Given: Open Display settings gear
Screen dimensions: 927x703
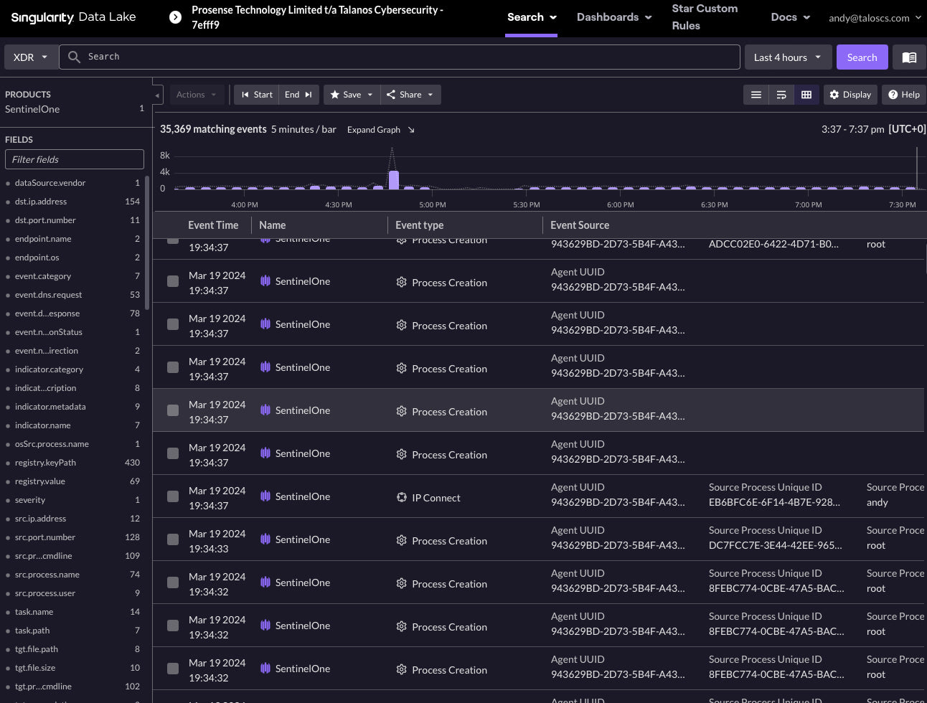Looking at the screenshot, I should pos(850,95).
